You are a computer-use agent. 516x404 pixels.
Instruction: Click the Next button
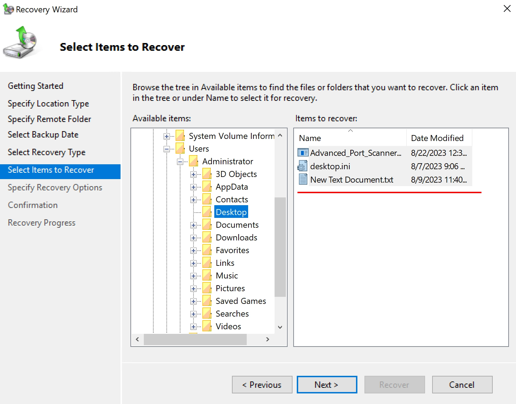coord(327,385)
